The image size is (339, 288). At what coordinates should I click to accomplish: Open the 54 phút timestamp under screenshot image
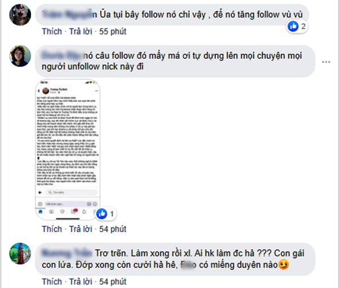click(112, 229)
